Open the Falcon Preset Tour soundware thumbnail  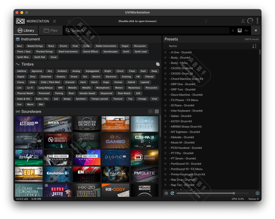click(x=115, y=174)
